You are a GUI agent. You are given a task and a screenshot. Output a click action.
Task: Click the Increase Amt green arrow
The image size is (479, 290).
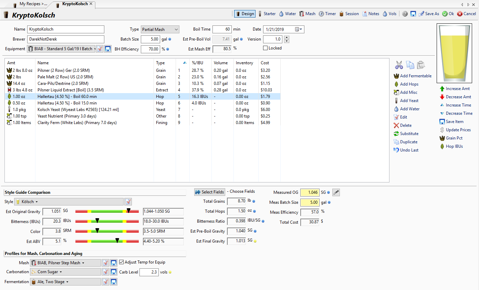click(x=442, y=89)
